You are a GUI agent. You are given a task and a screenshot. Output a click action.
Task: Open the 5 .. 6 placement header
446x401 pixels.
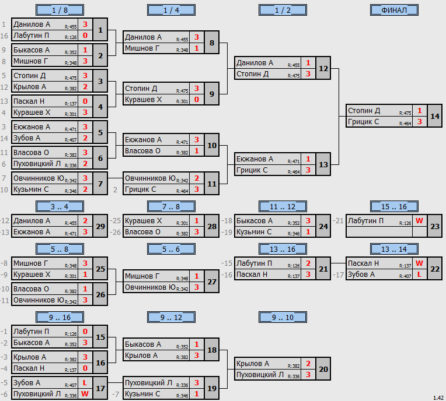[171, 249]
